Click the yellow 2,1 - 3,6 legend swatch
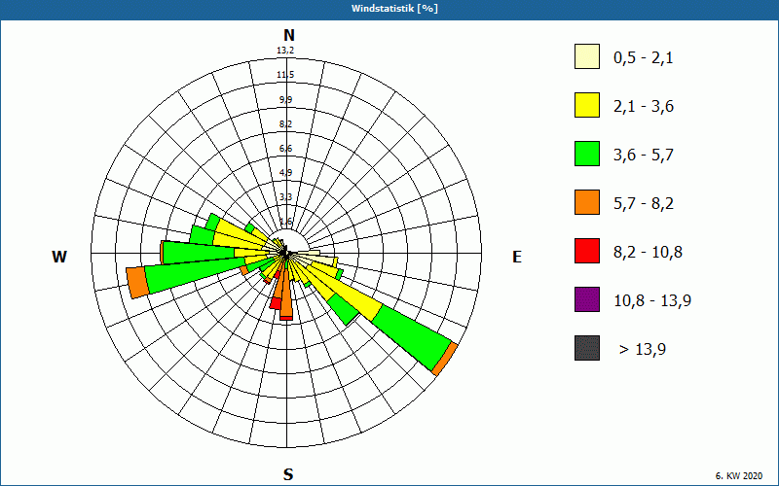This screenshot has height=486, width=779. pos(587,105)
